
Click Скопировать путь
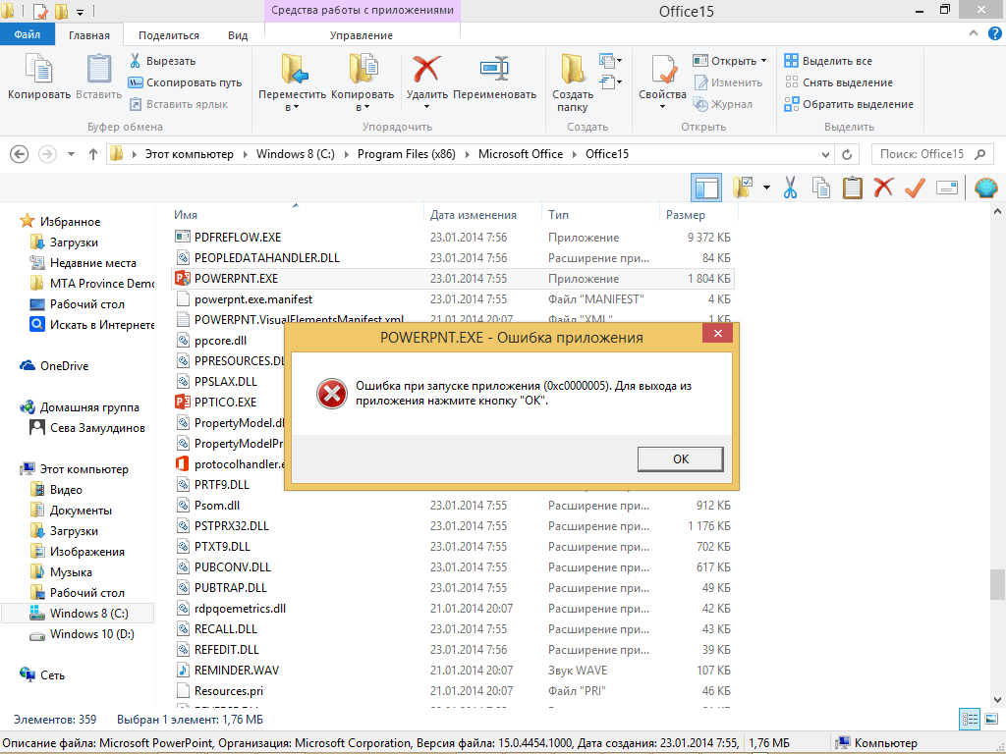pos(185,82)
